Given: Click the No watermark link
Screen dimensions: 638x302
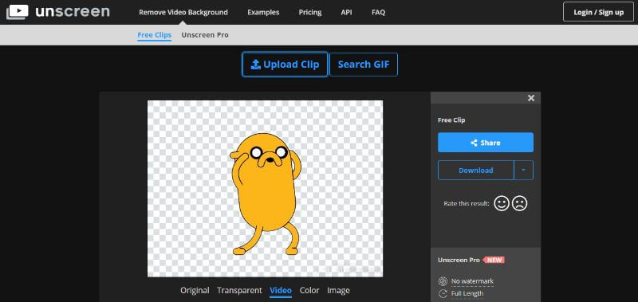Looking at the screenshot, I should 472,280.
